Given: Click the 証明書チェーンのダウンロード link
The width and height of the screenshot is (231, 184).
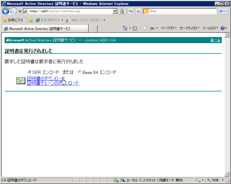Looking at the screenshot, I should tap(53, 83).
